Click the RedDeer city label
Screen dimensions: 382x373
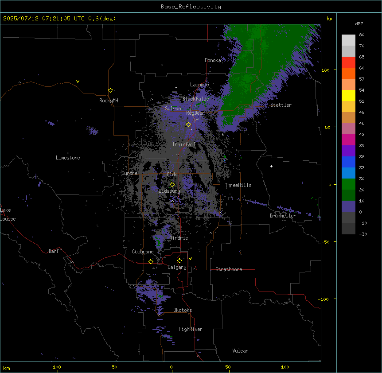[x=195, y=113]
